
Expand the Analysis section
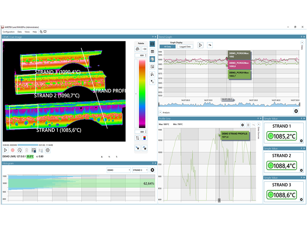160,112
